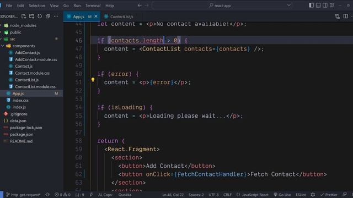Image resolution: width=353 pixels, height=198 pixels.
Task: Collapse the src folder
Action: point(13,39)
